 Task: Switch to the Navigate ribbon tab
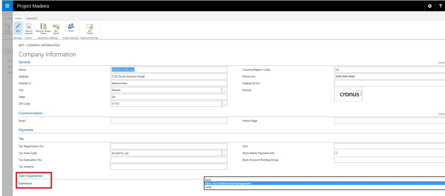(x=32, y=18)
